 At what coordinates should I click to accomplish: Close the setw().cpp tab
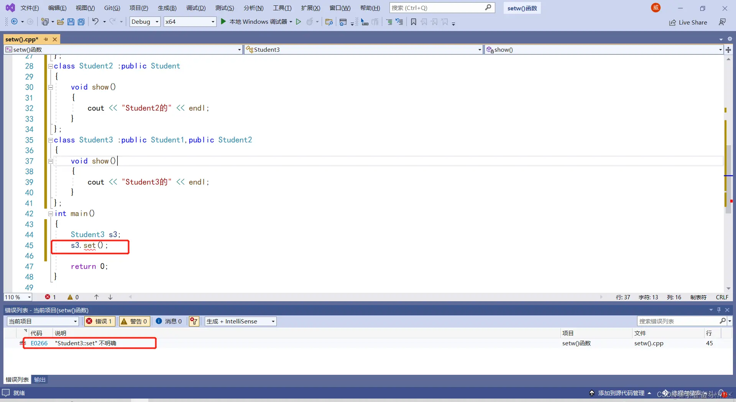(55, 39)
